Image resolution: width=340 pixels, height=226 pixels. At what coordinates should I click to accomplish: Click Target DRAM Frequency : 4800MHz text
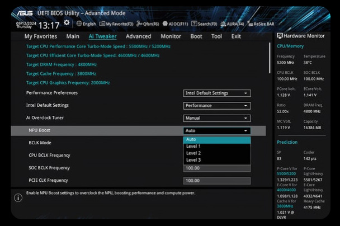pyautogui.click(x=62, y=65)
